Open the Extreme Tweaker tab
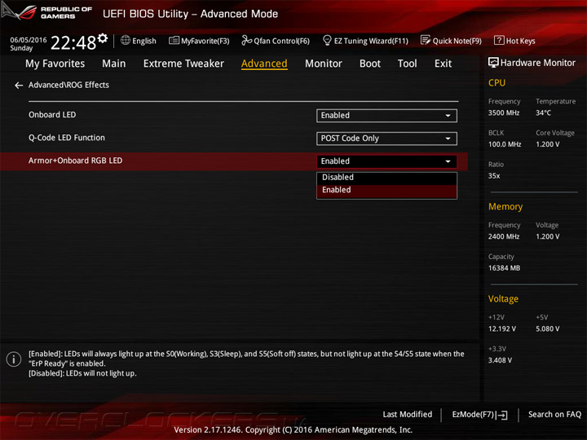The width and height of the screenshot is (587, 440). [183, 64]
